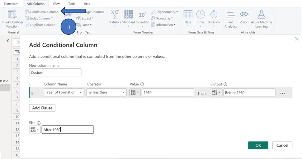302x159 pixels.
Task: Choose the Duplicate Column command
Action: [40, 25]
